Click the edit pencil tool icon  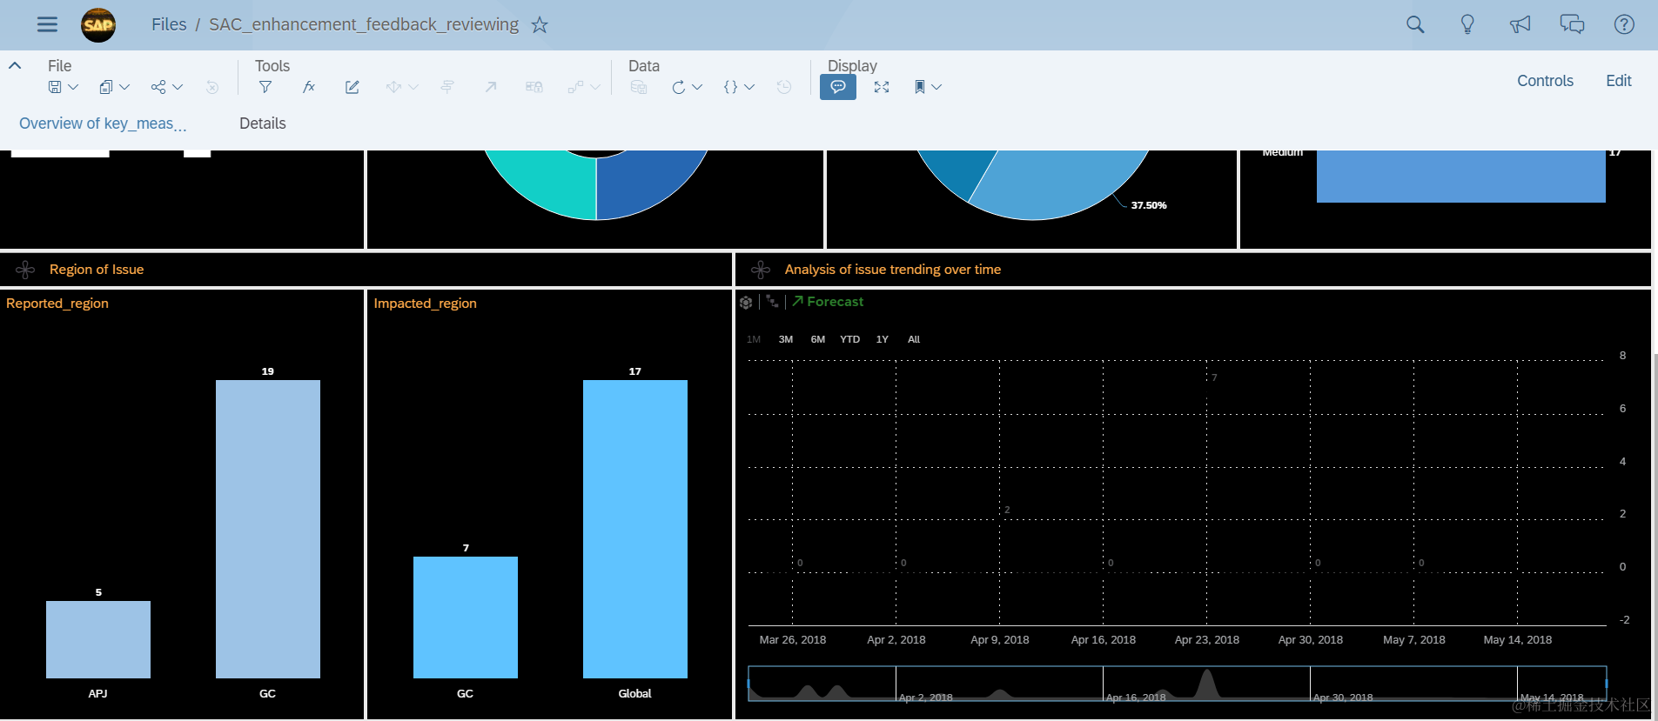click(x=352, y=87)
